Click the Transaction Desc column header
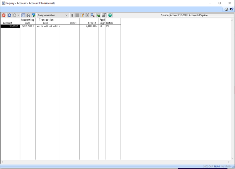The image size is (235, 169). [46, 21]
